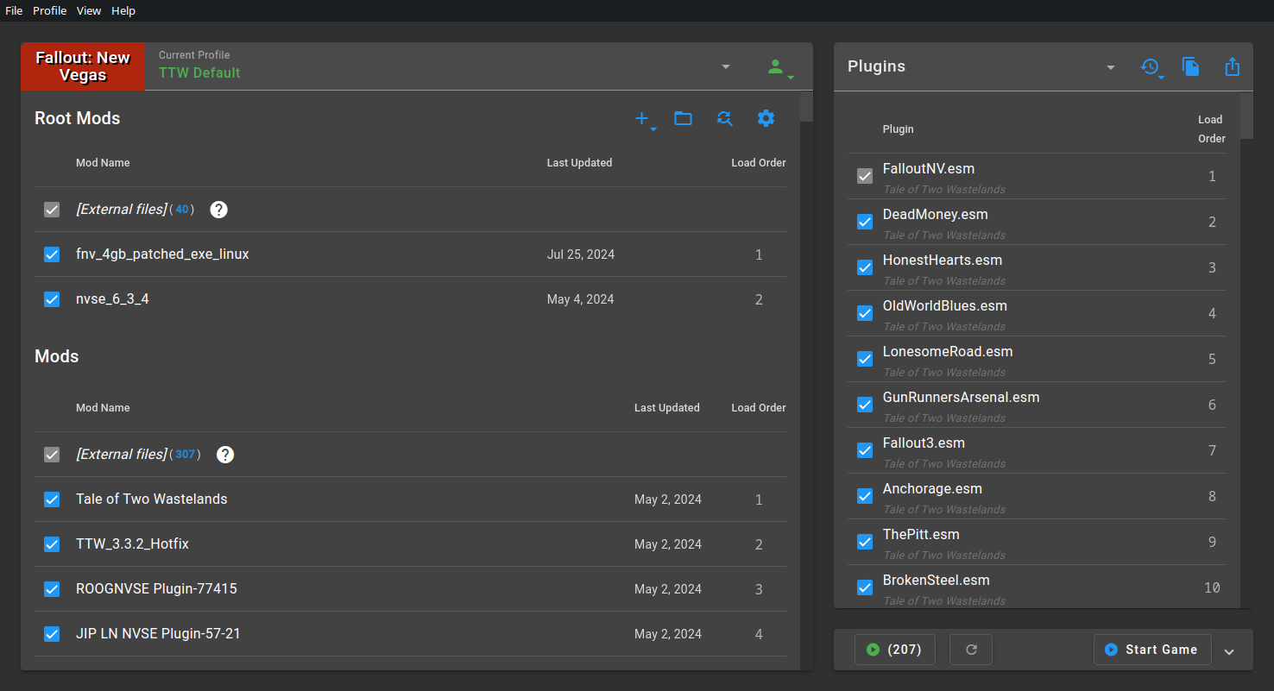Uncheck the nvse_6_3_4 root mod
This screenshot has width=1274, height=691.
click(x=52, y=299)
